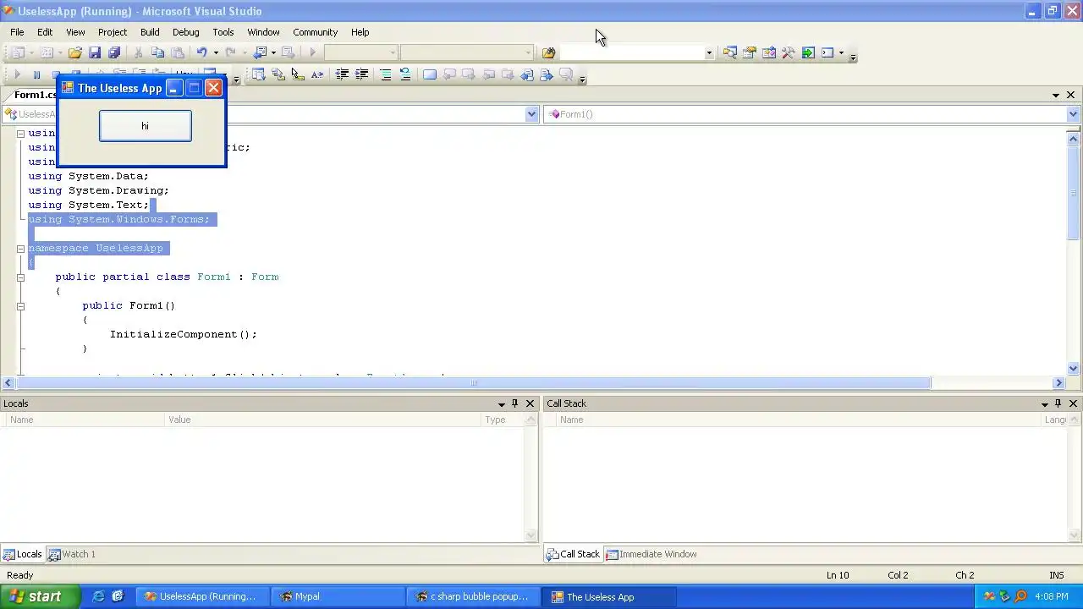Click the Open File folder icon
The height and width of the screenshot is (609, 1083).
click(75, 52)
